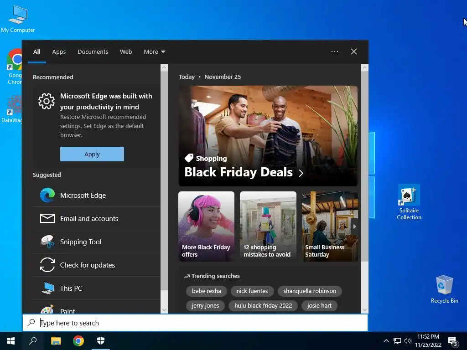This screenshot has width=467, height=350.
Task: Click the Check for updates sync icon
Action: coord(47,265)
